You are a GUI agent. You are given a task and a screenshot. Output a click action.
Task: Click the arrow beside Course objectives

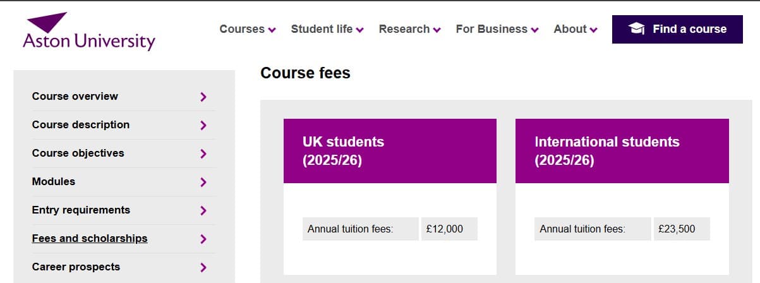(203, 154)
